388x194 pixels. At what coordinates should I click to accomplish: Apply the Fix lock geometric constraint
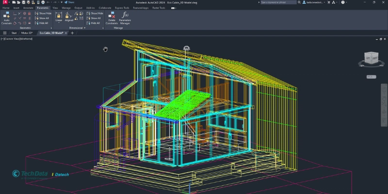coord(30,14)
